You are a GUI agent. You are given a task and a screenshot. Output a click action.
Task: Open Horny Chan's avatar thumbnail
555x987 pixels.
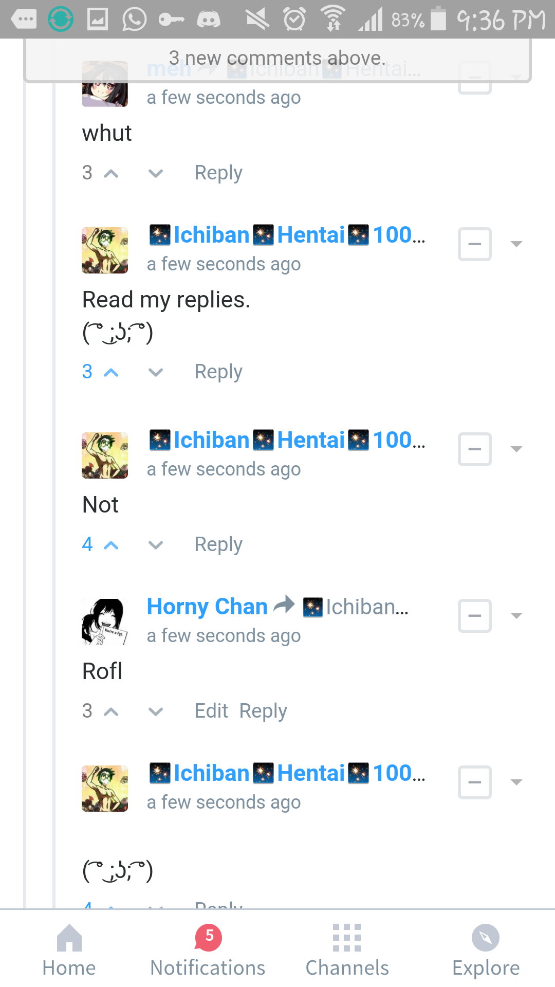click(105, 622)
